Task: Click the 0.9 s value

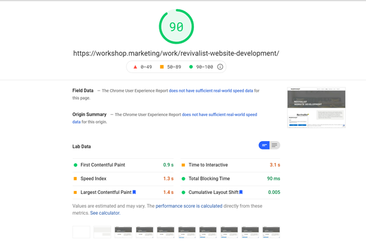Action: click(168, 165)
